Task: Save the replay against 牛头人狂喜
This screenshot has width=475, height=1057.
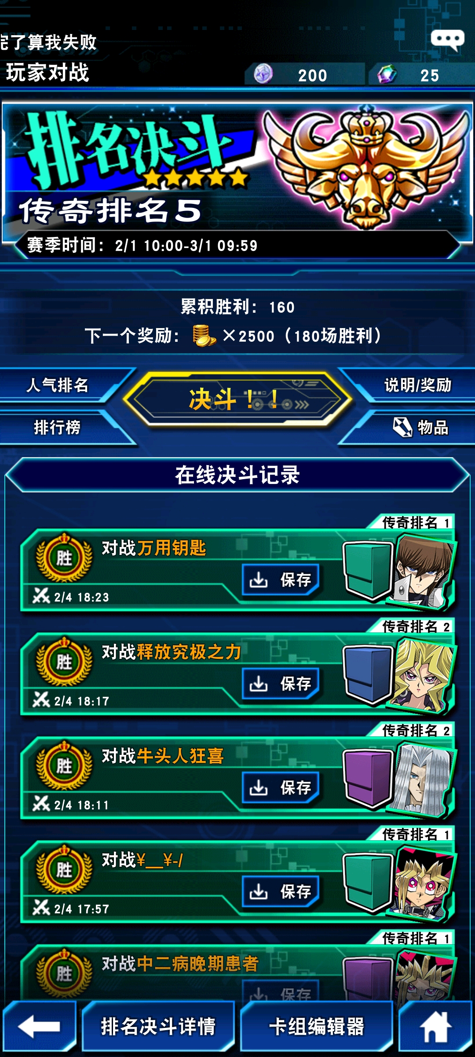Action: 281,787
